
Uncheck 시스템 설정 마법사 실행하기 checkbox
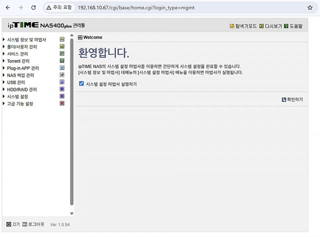coord(81,84)
